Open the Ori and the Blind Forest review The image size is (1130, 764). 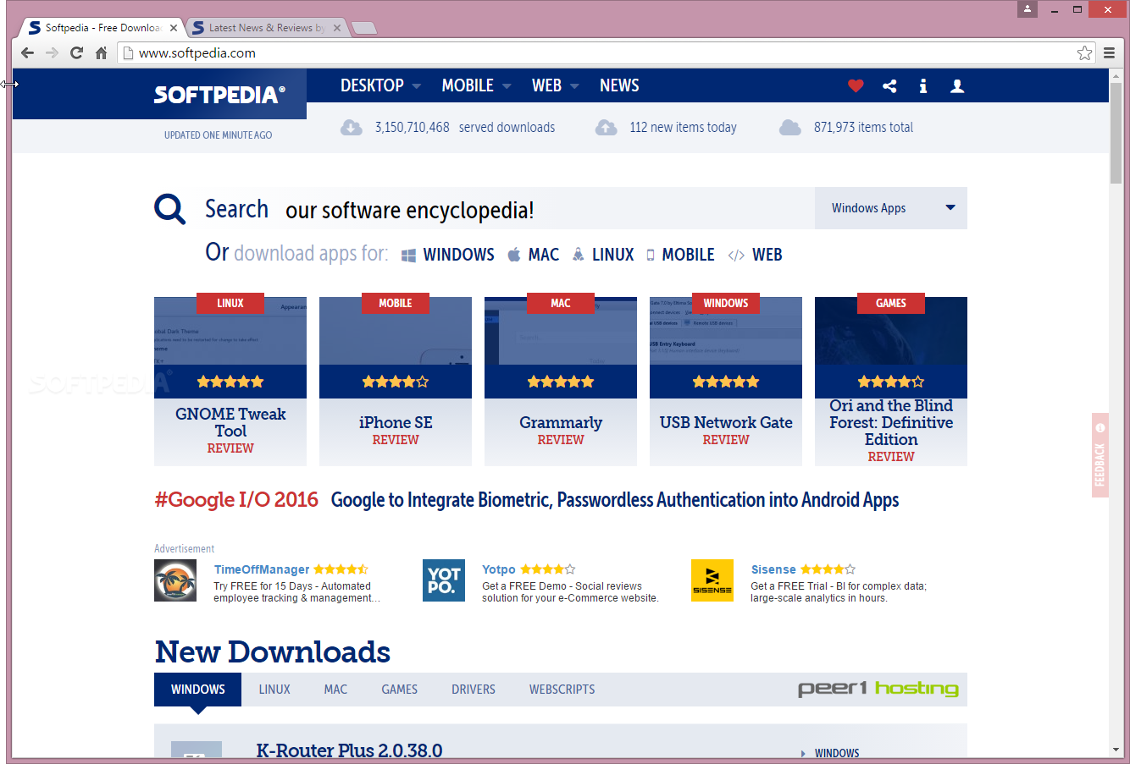pyautogui.click(x=891, y=382)
